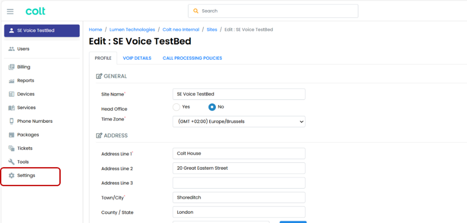Click the Reports chart icon
The width and height of the screenshot is (467, 223).
[x=12, y=81]
